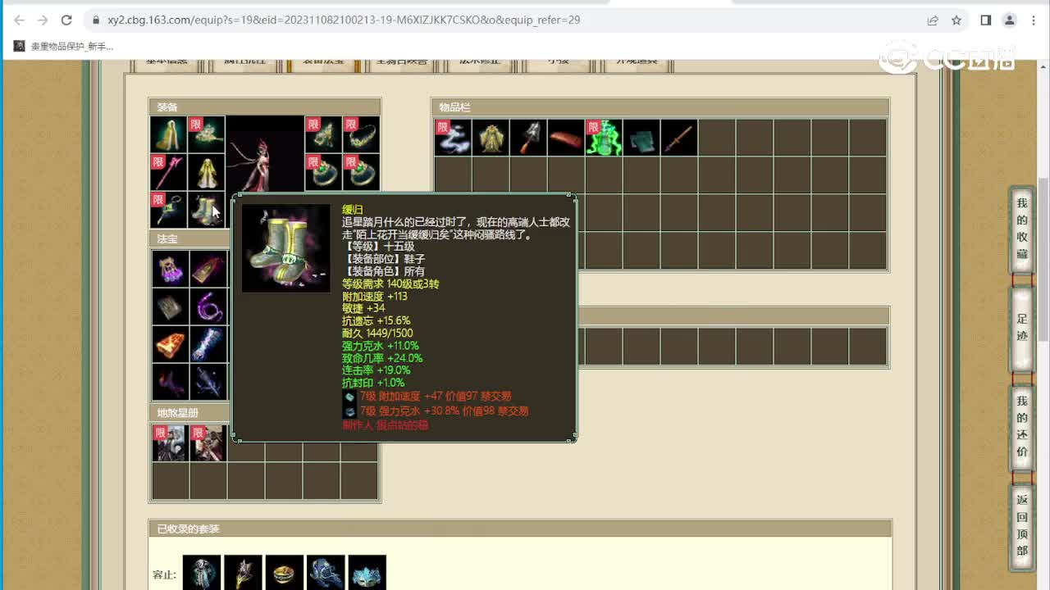Open 我的还价 side button
The height and width of the screenshot is (590, 1050).
[1022, 426]
